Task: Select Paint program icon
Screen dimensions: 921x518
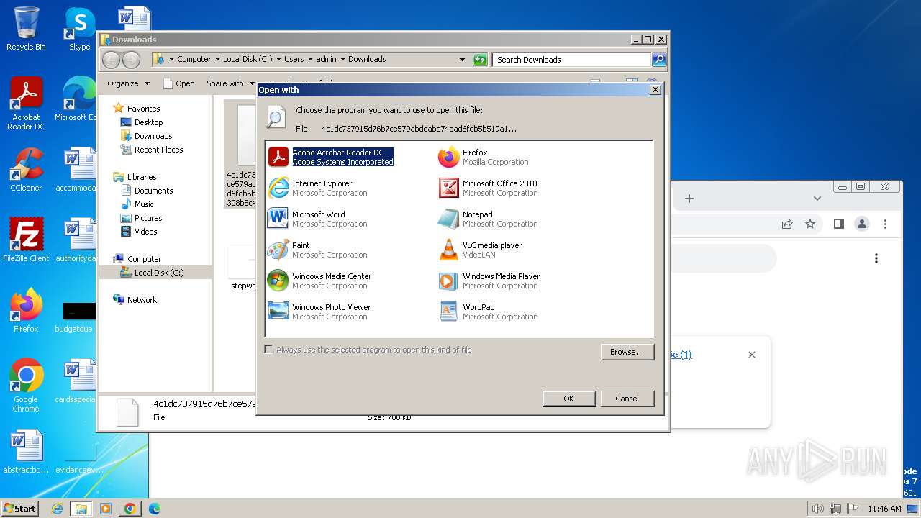Action: tap(278, 250)
